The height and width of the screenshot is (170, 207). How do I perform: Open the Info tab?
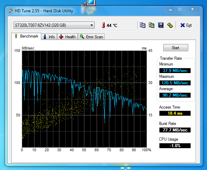[x=49, y=37]
